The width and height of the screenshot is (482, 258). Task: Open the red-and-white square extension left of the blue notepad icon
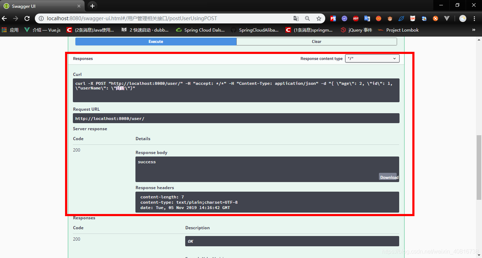tap(413, 18)
